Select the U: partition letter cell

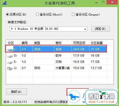tap(15, 68)
